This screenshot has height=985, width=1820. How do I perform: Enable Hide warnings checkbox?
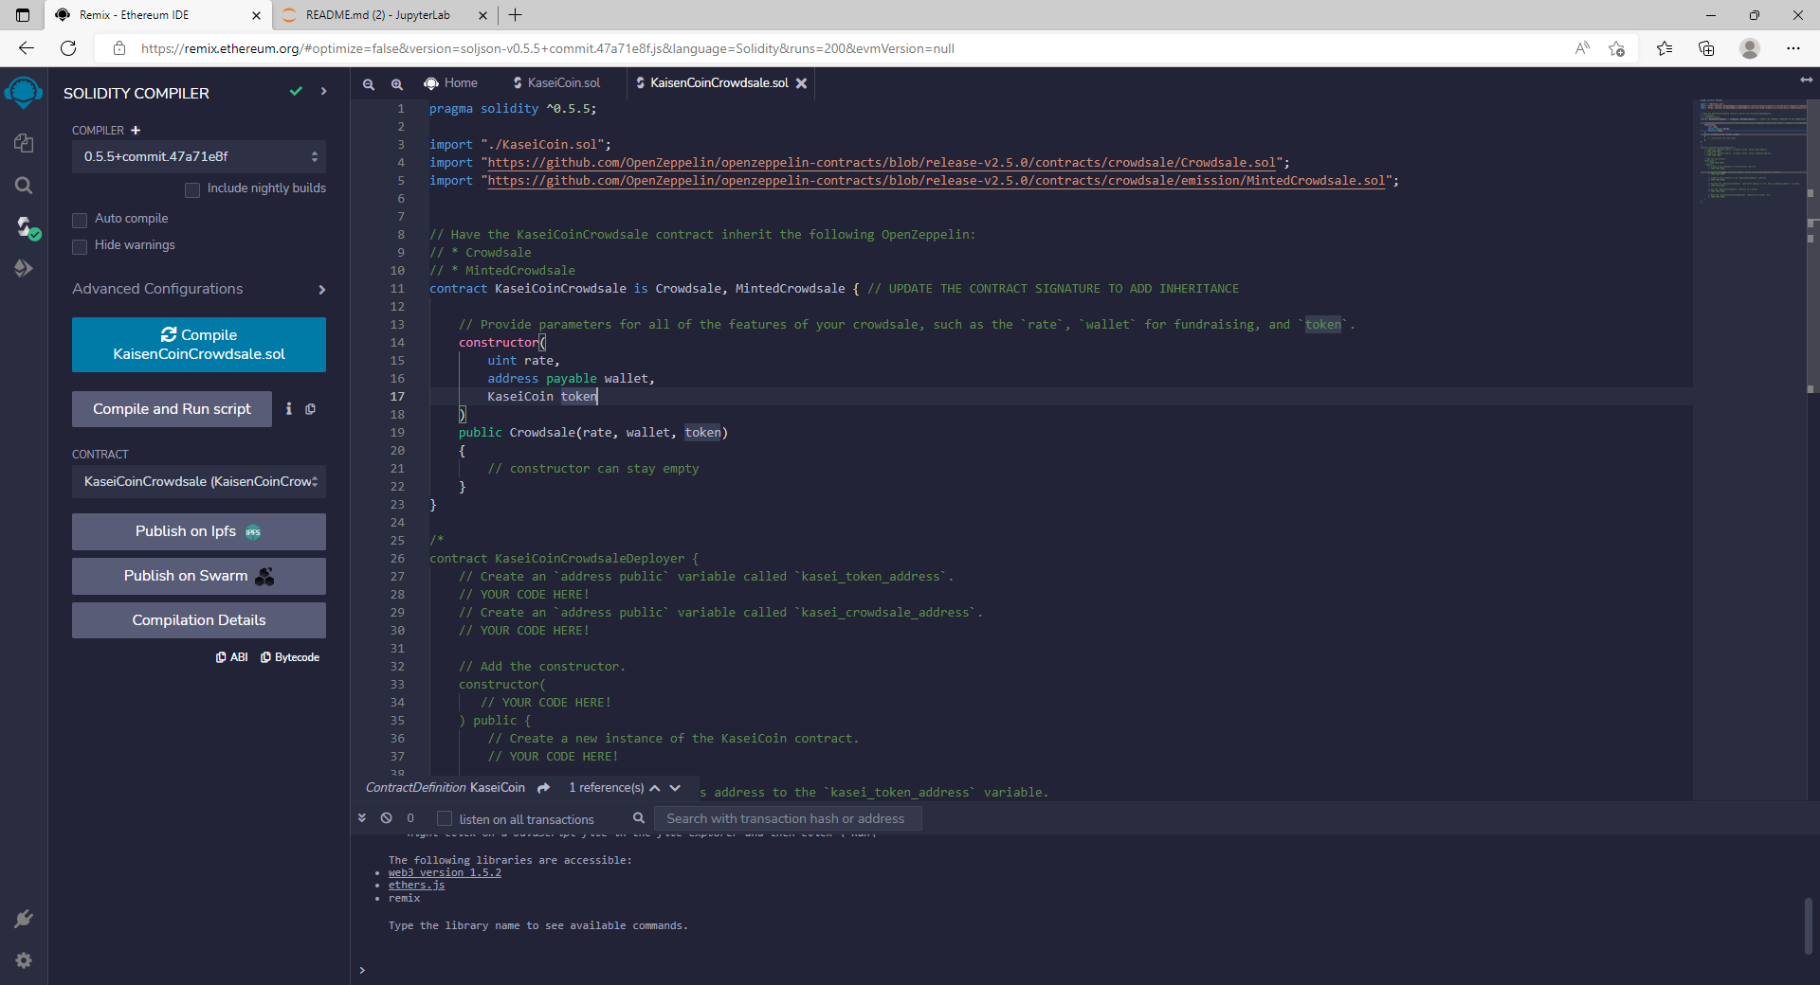point(80,246)
